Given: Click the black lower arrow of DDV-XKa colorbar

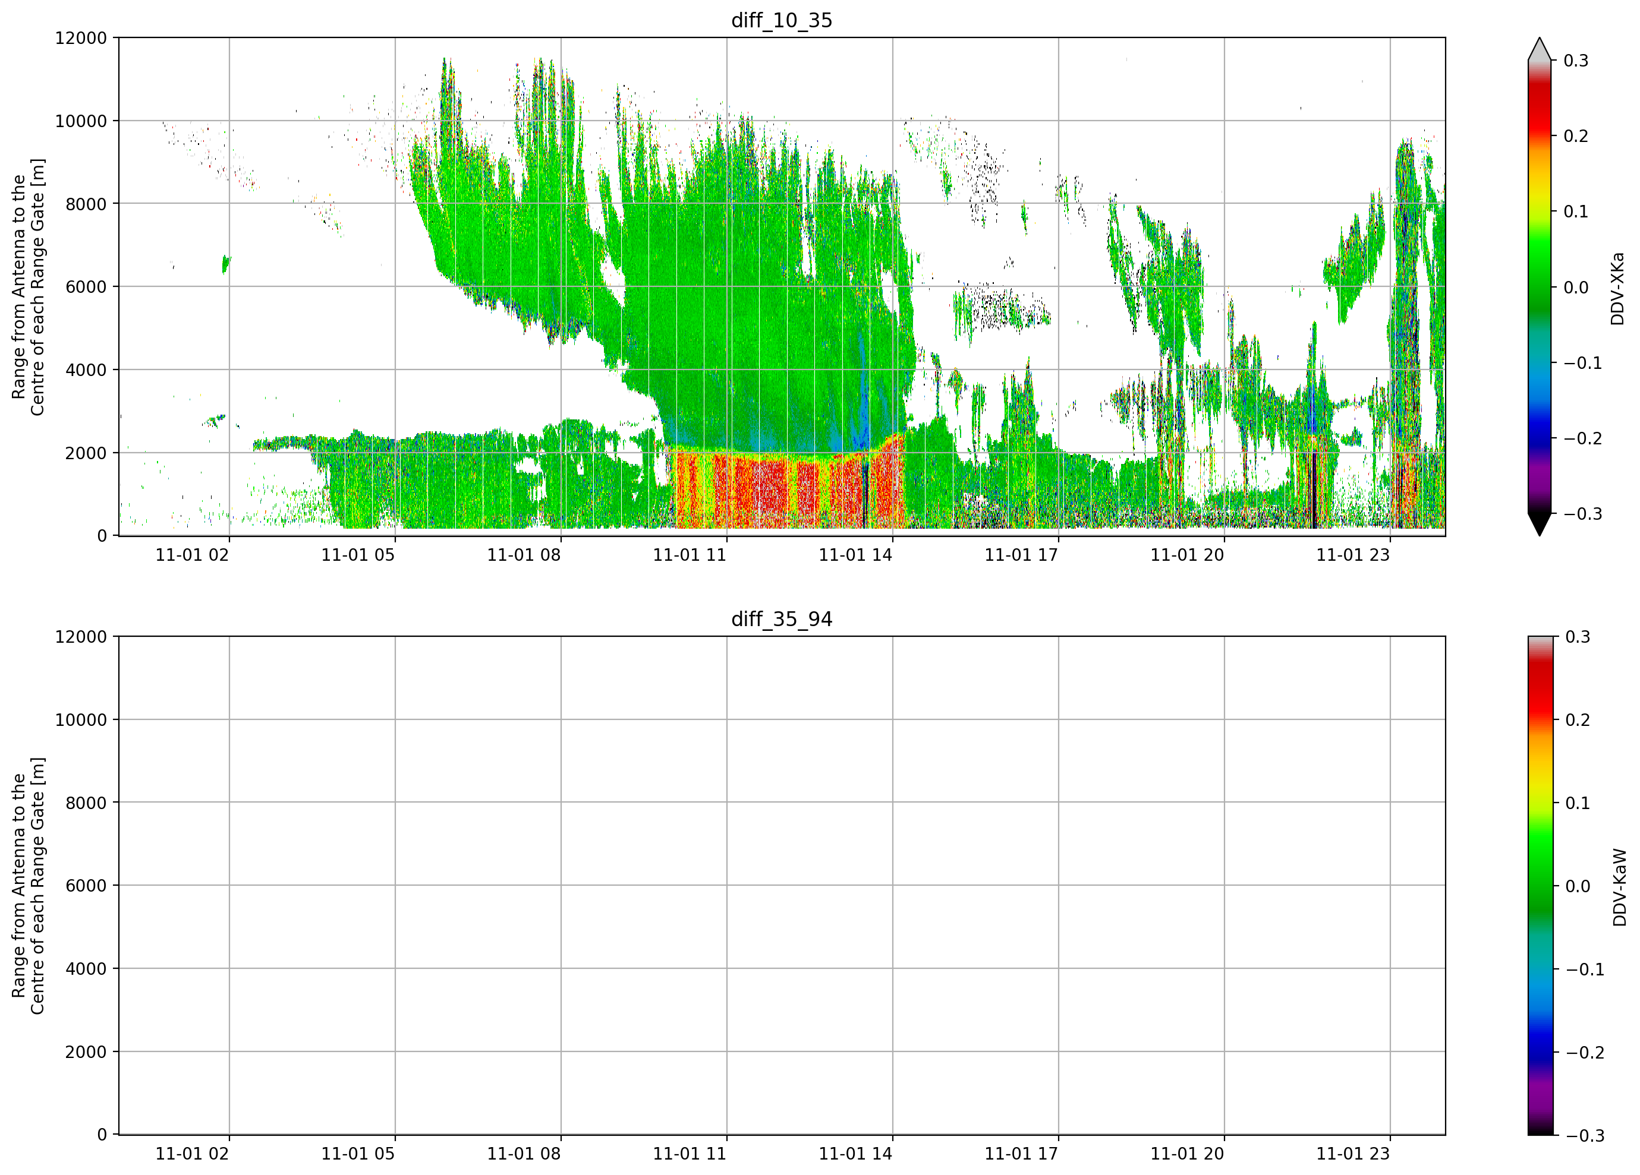Looking at the screenshot, I should coord(1540,525).
